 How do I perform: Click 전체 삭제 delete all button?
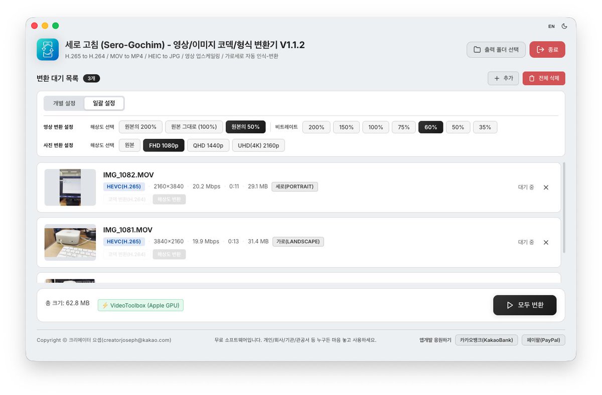(x=544, y=78)
